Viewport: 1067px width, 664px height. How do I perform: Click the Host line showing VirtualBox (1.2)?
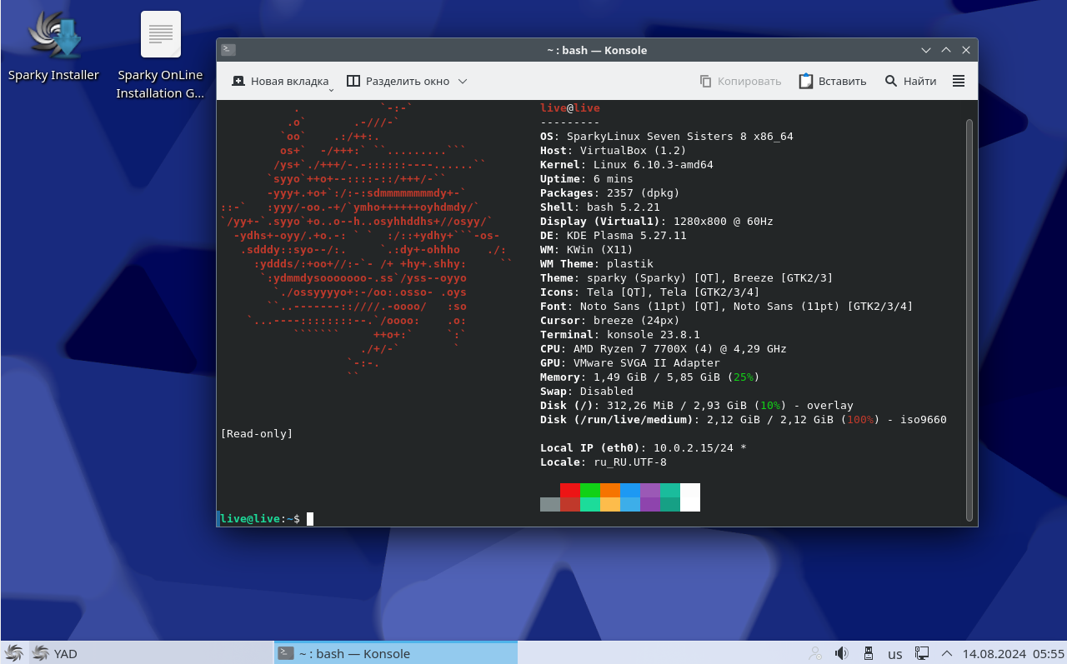(x=614, y=151)
